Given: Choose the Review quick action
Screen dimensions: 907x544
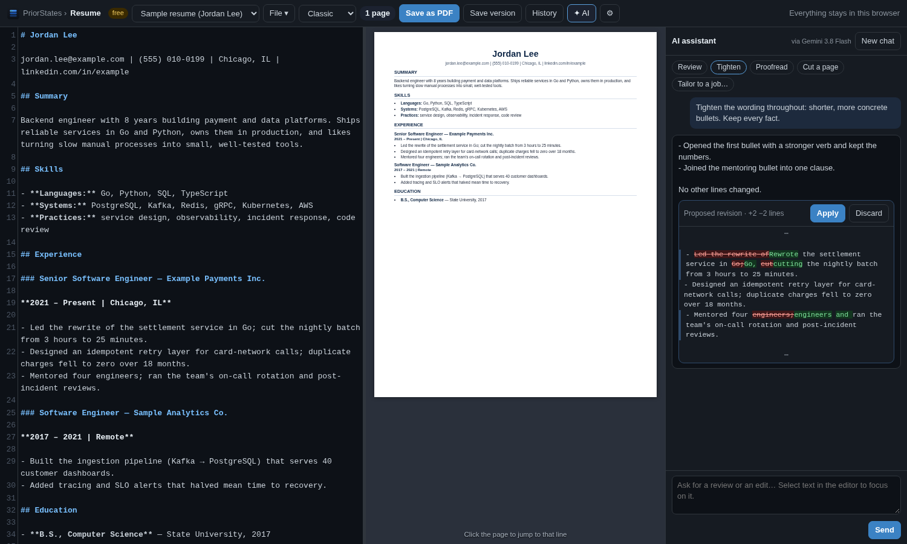Looking at the screenshot, I should 689,67.
